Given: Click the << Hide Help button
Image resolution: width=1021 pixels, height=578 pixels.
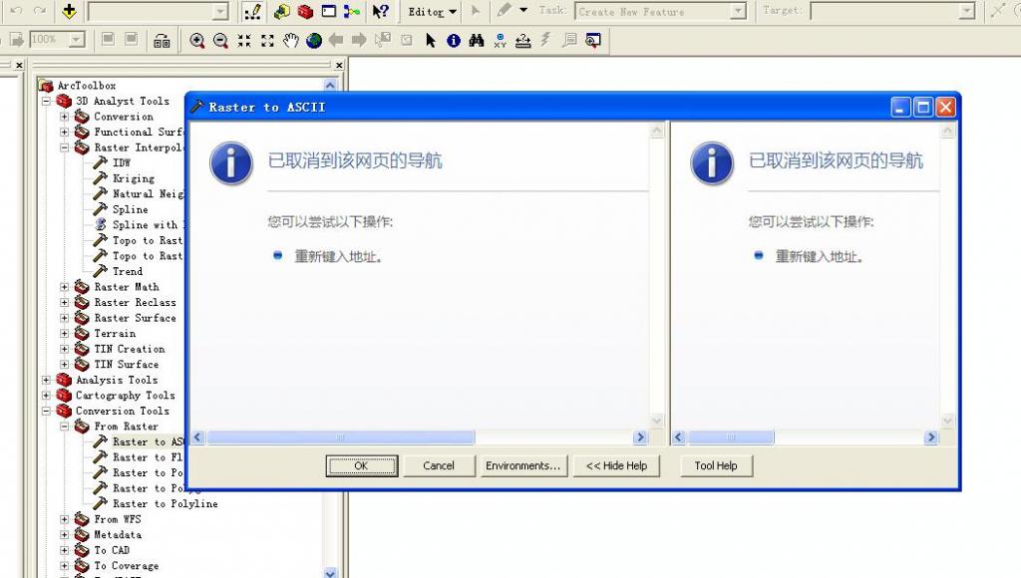Looking at the screenshot, I should pos(616,465).
